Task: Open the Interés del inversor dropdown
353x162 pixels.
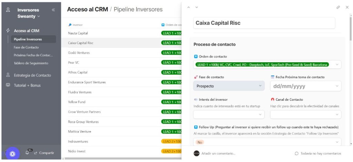Action: click(229, 115)
